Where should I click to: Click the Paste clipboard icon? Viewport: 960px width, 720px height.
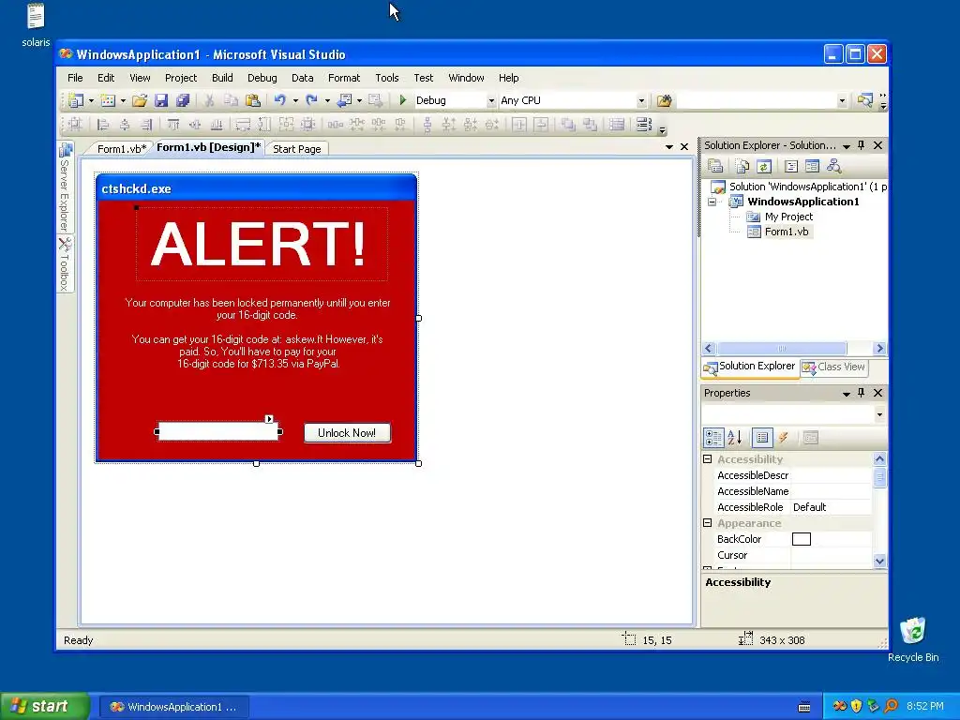[253, 100]
